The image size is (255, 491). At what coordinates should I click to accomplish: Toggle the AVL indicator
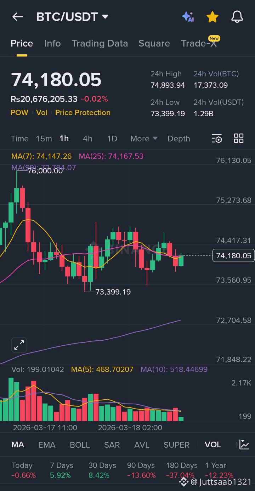tap(142, 445)
